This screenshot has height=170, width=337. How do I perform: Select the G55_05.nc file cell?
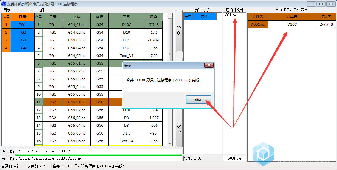(77, 94)
